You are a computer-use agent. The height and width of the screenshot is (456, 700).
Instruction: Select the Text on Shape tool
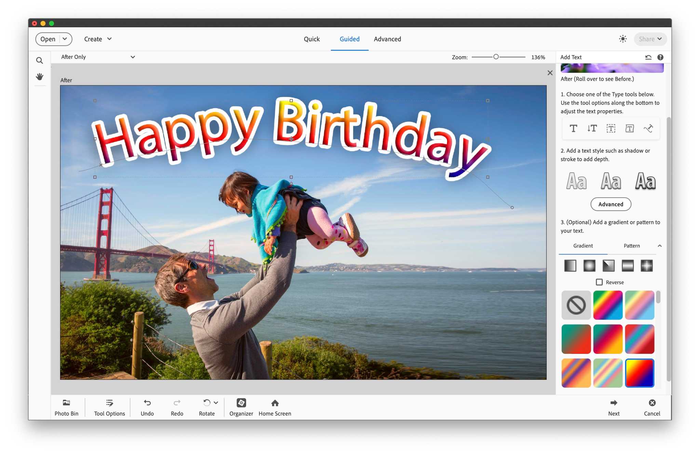click(x=630, y=129)
